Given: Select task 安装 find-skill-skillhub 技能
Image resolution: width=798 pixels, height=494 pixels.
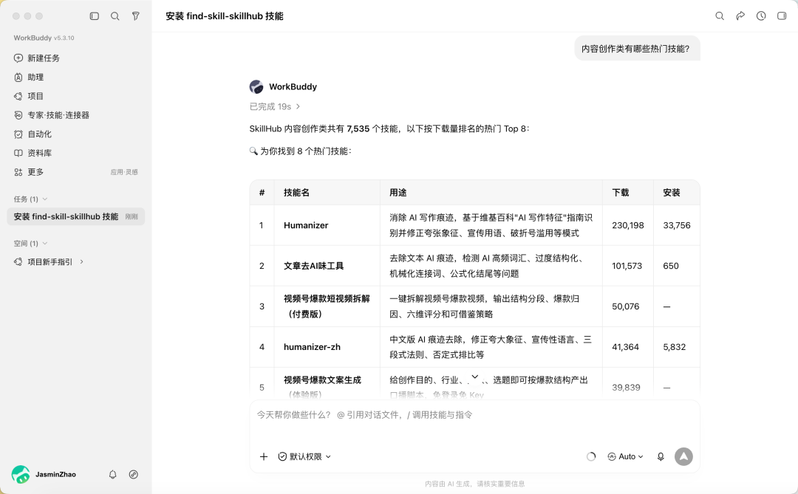Looking at the screenshot, I should click(x=76, y=217).
